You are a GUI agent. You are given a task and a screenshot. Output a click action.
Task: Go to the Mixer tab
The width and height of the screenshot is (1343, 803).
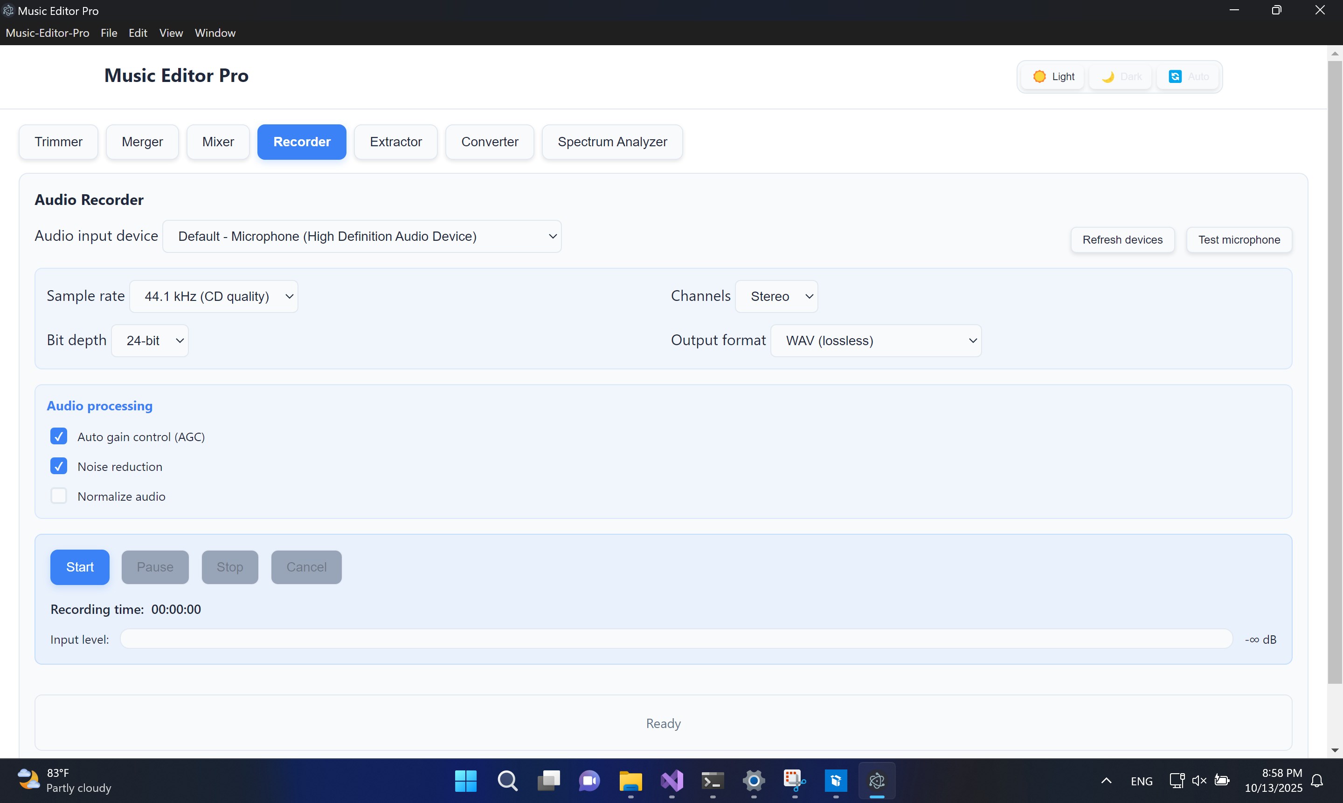[x=218, y=142]
